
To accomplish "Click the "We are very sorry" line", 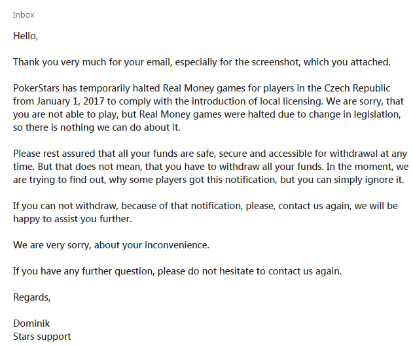I will coord(111,245).
